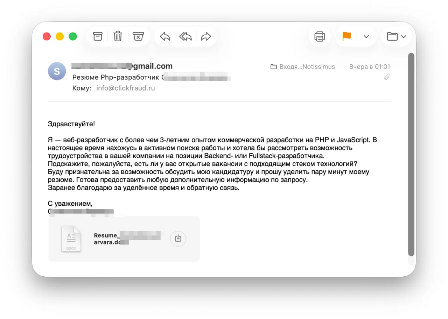Archive this email message

(98, 36)
